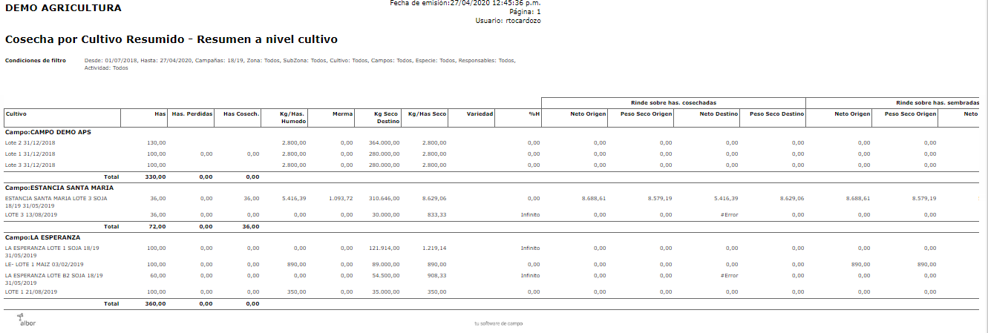The width and height of the screenshot is (988, 333).
Task: Click the 30.000,00 Kg Seco Destino value
Action: pyautogui.click(x=386, y=214)
